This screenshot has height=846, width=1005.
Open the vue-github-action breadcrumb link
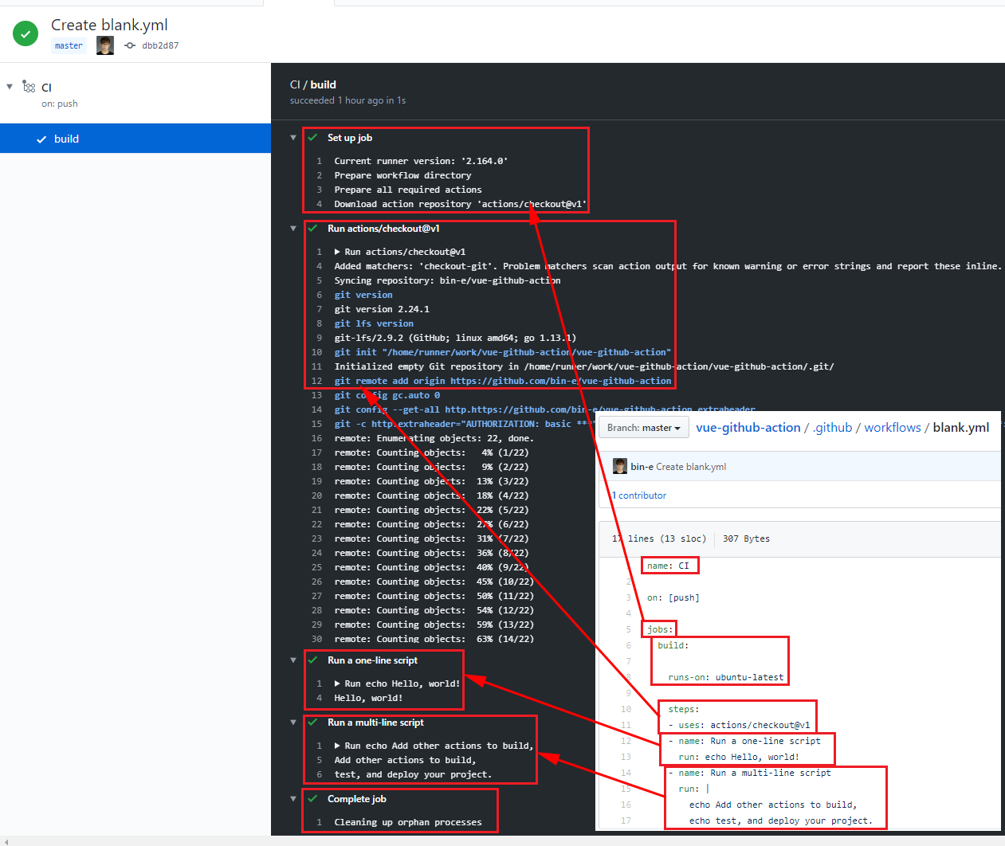tap(748, 428)
